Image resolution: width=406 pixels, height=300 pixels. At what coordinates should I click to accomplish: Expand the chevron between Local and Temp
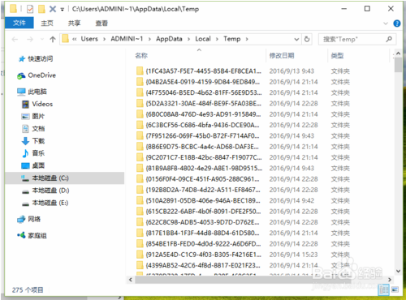pyautogui.click(x=217, y=39)
